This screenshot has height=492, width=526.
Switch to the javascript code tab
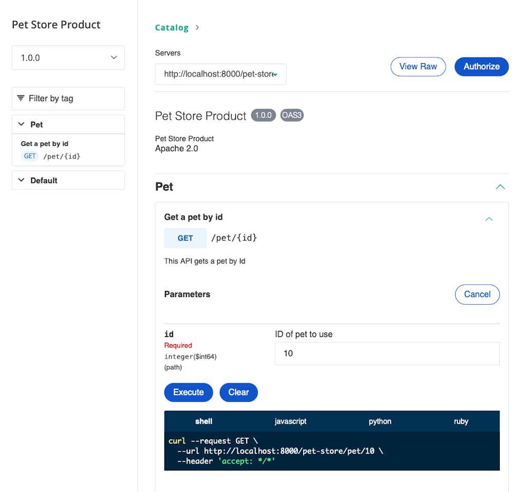290,421
